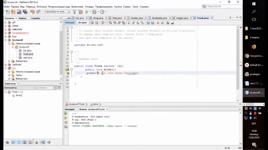This screenshot has width=268, height=150.
Task: Switch to the Службы panel tab
Action: click(36, 18)
